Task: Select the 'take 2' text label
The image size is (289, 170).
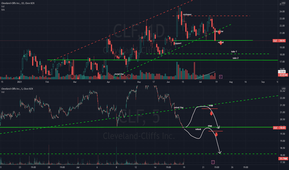Action: tap(235, 58)
